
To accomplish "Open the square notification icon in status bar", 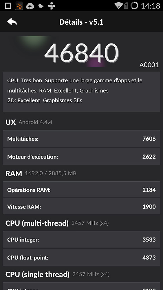I will click(x=8, y=6).
